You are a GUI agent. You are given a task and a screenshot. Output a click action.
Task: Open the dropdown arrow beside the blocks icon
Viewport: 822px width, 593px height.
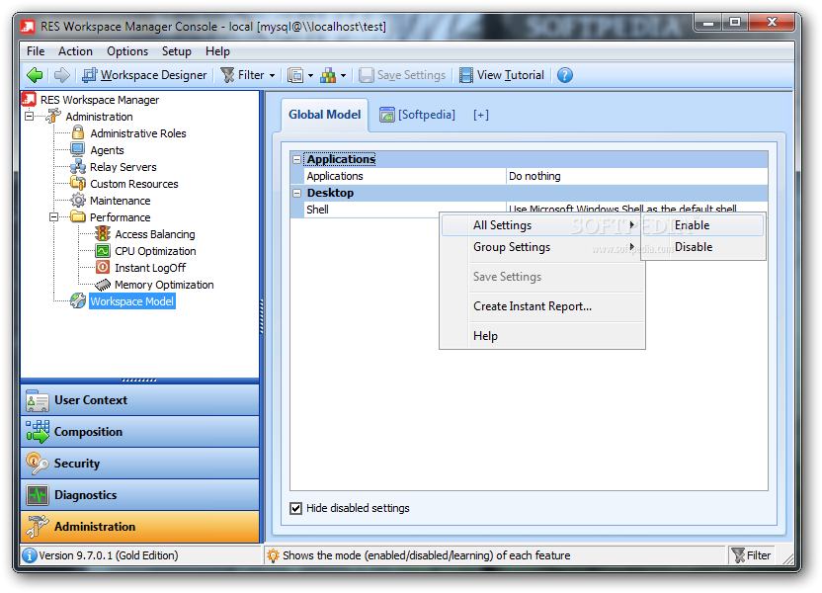coord(344,75)
